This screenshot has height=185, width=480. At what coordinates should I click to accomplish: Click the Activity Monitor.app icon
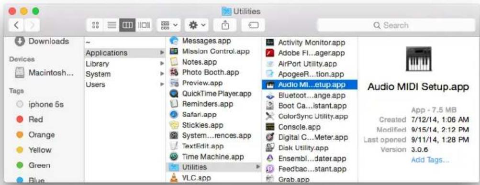[270, 43]
